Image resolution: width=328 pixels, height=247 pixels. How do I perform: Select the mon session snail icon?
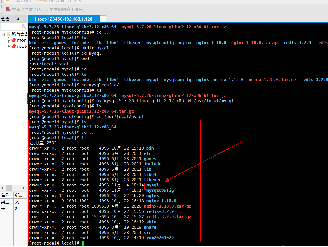pos(14,40)
